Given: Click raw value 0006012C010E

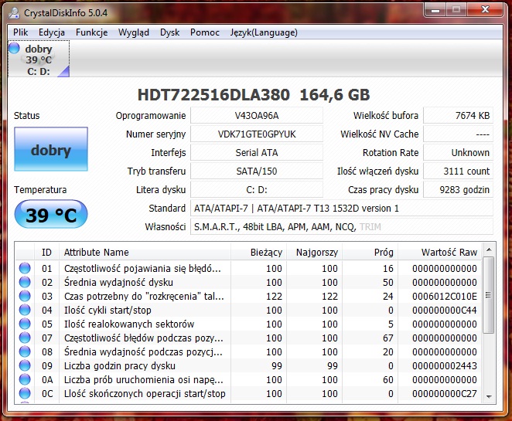Looking at the screenshot, I should 445,296.
